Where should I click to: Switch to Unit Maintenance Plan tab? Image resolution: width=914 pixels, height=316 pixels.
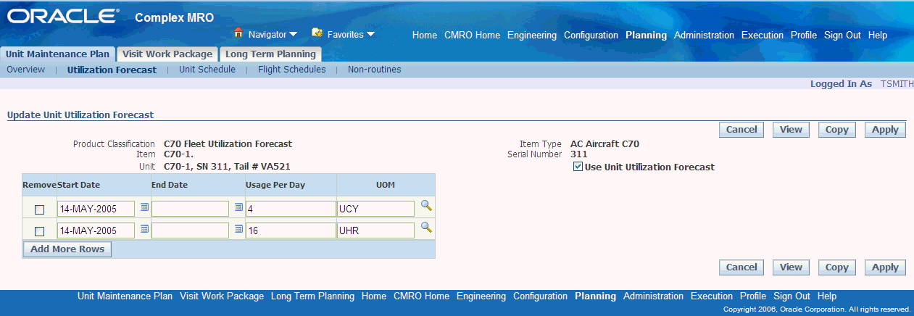(x=57, y=54)
